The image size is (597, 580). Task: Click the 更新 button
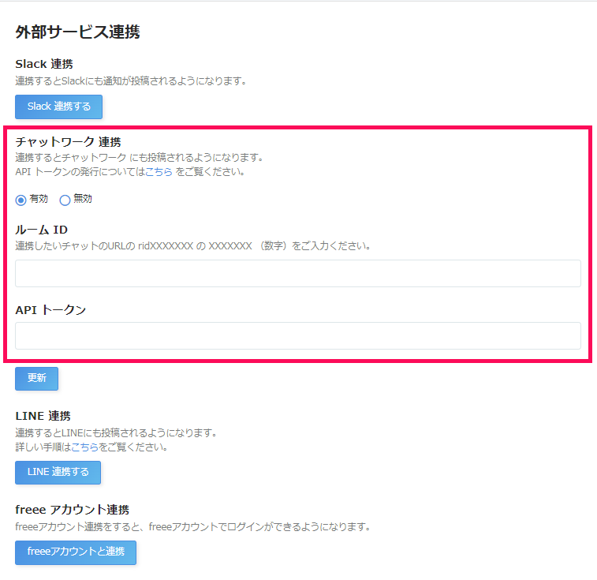click(36, 379)
